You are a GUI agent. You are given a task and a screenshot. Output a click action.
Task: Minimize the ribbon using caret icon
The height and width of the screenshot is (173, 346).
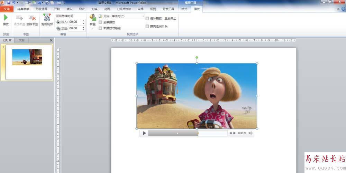(x=338, y=9)
